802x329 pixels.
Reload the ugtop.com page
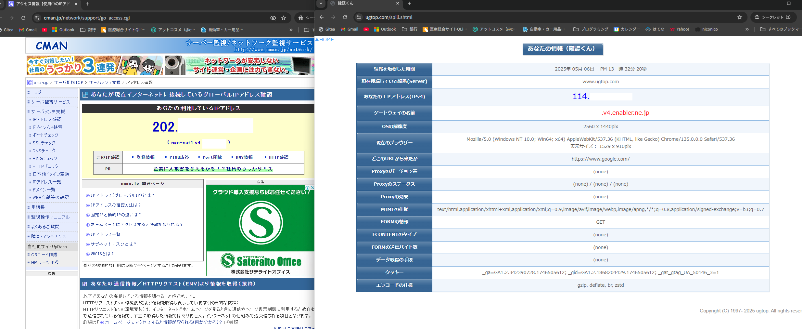345,17
